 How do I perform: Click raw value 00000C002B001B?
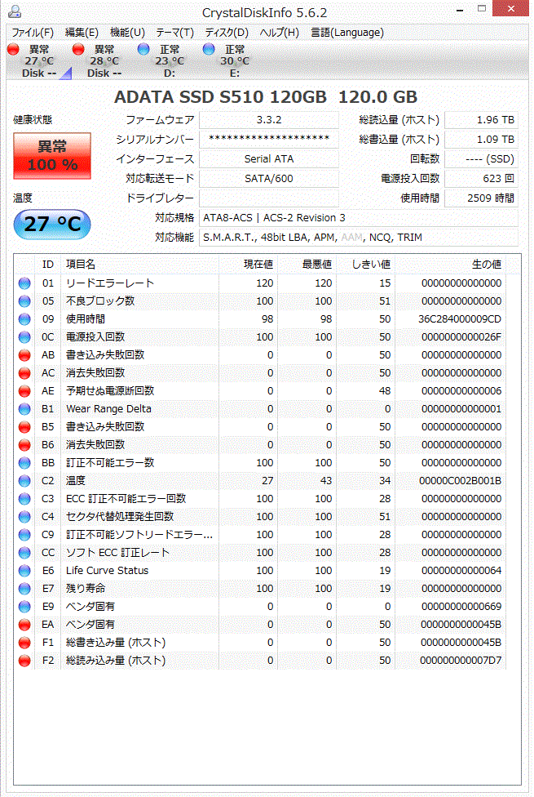[460, 481]
